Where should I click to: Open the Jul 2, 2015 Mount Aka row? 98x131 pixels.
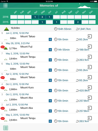click(x=49, y=108)
